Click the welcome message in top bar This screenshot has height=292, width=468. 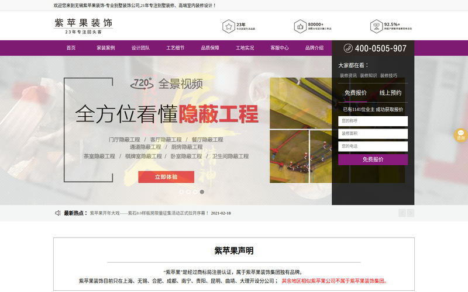135,5
